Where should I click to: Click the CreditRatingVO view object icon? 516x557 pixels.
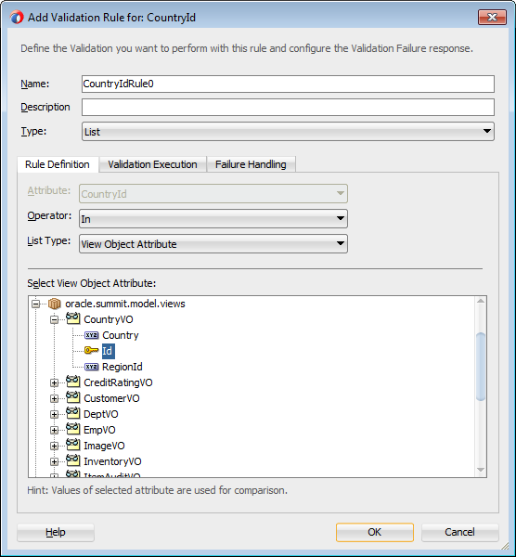pos(73,382)
